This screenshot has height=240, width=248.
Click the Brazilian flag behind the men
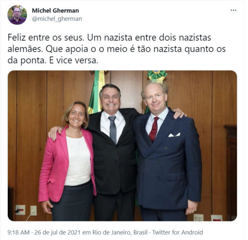[96, 93]
